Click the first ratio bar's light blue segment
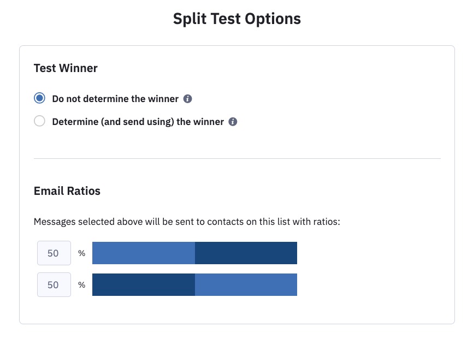Image resolution: width=473 pixels, height=339 pixels. tap(142, 253)
